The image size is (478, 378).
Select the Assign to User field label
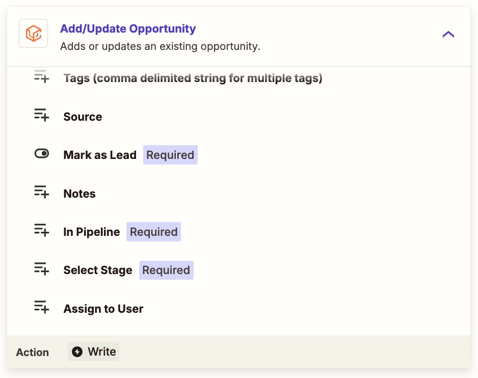[103, 309]
